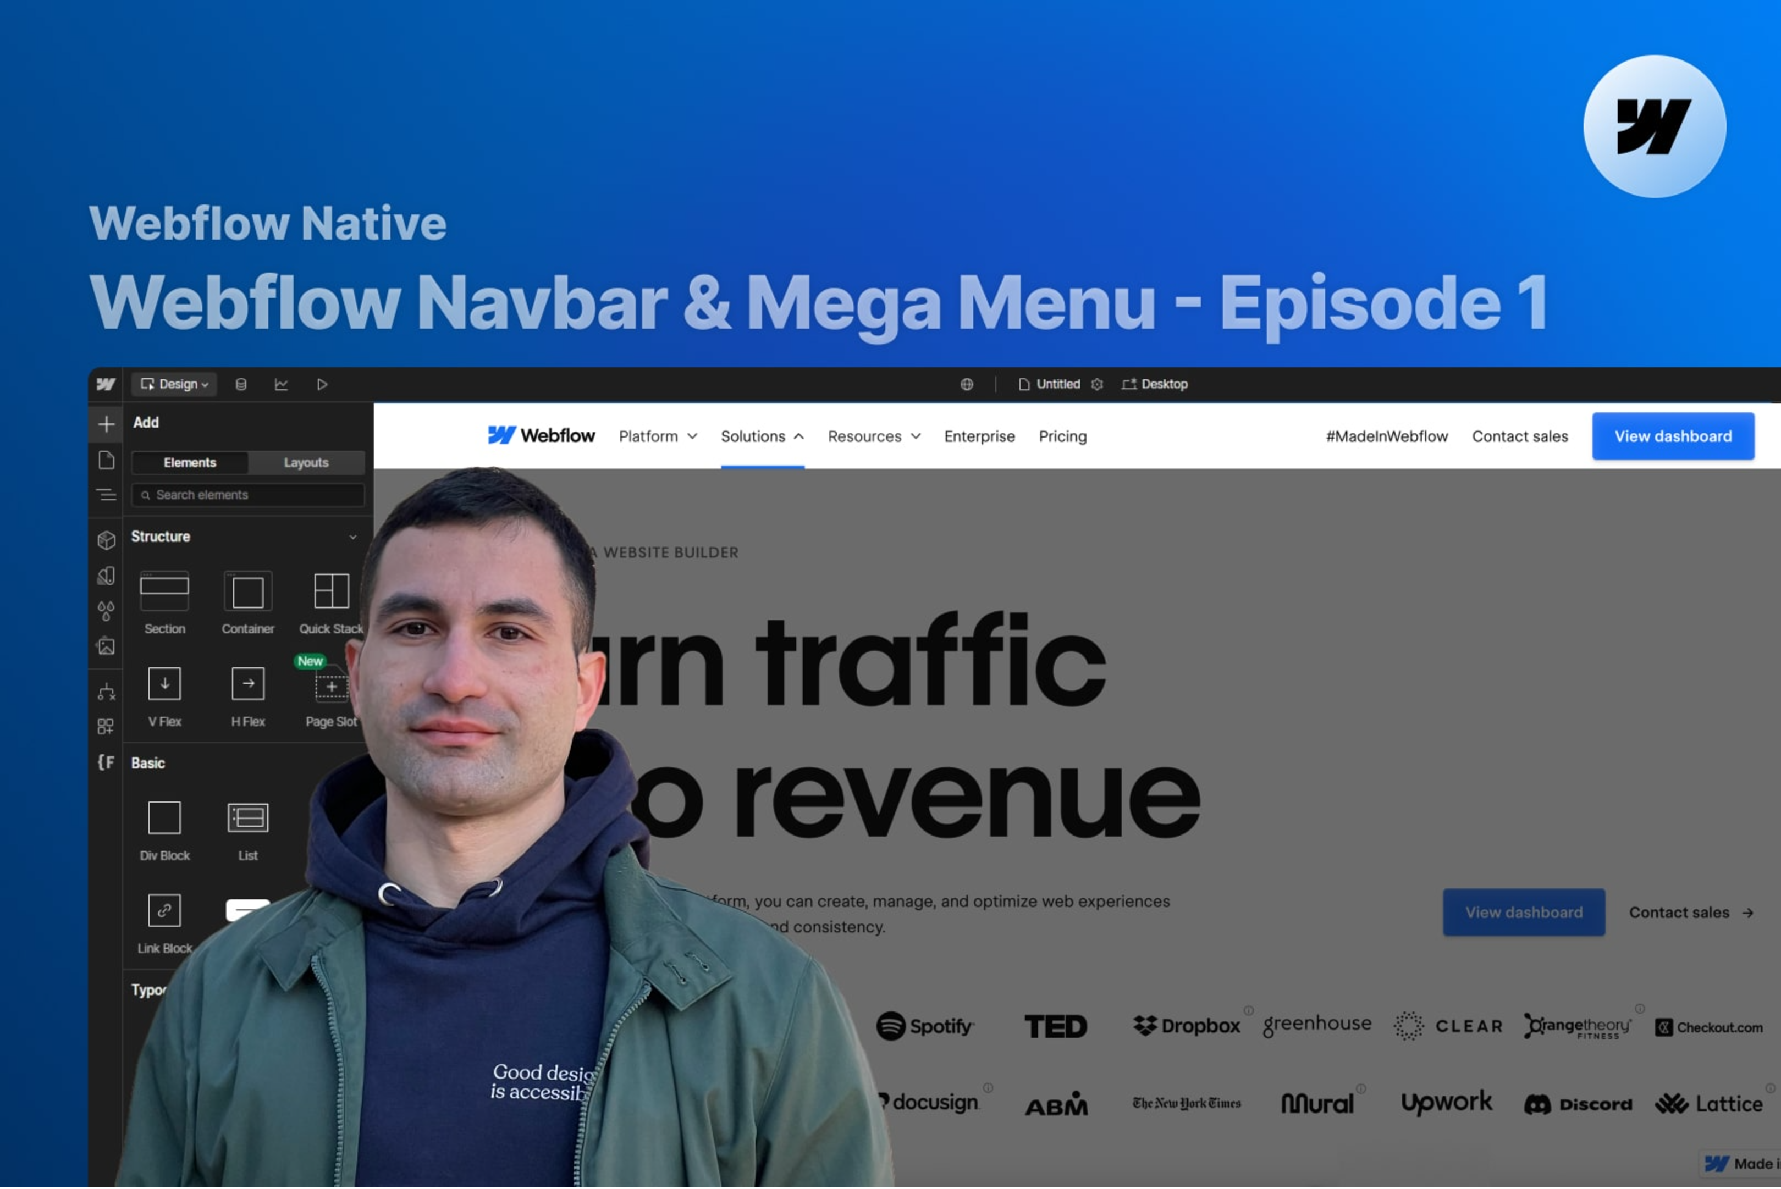Viewport: 1781px width, 1189px height.
Task: Click the Mural logo
Action: (x=1317, y=1104)
